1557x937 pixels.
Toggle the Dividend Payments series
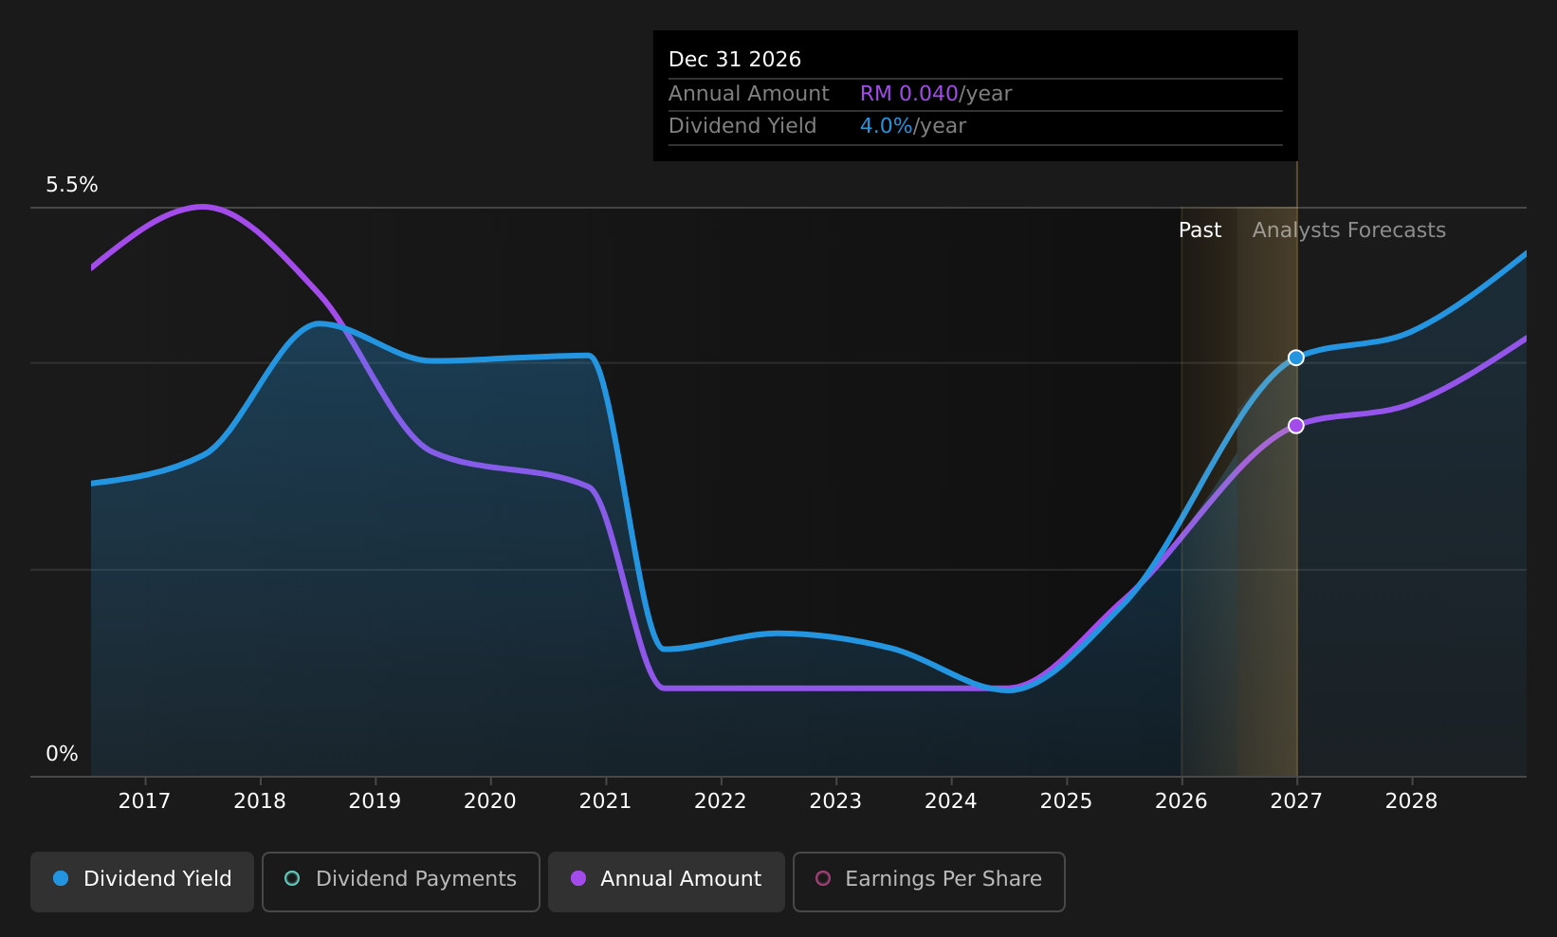401,881
